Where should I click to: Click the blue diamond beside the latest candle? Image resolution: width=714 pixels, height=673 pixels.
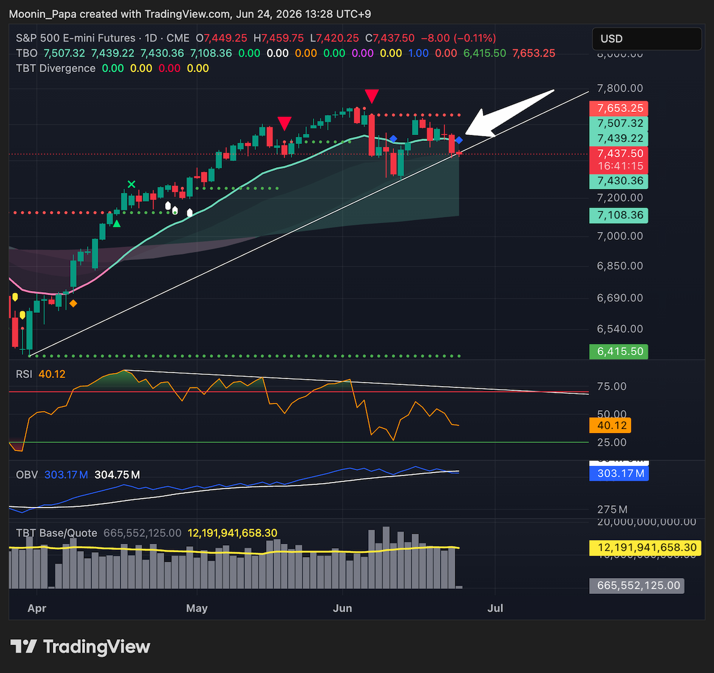(x=459, y=140)
